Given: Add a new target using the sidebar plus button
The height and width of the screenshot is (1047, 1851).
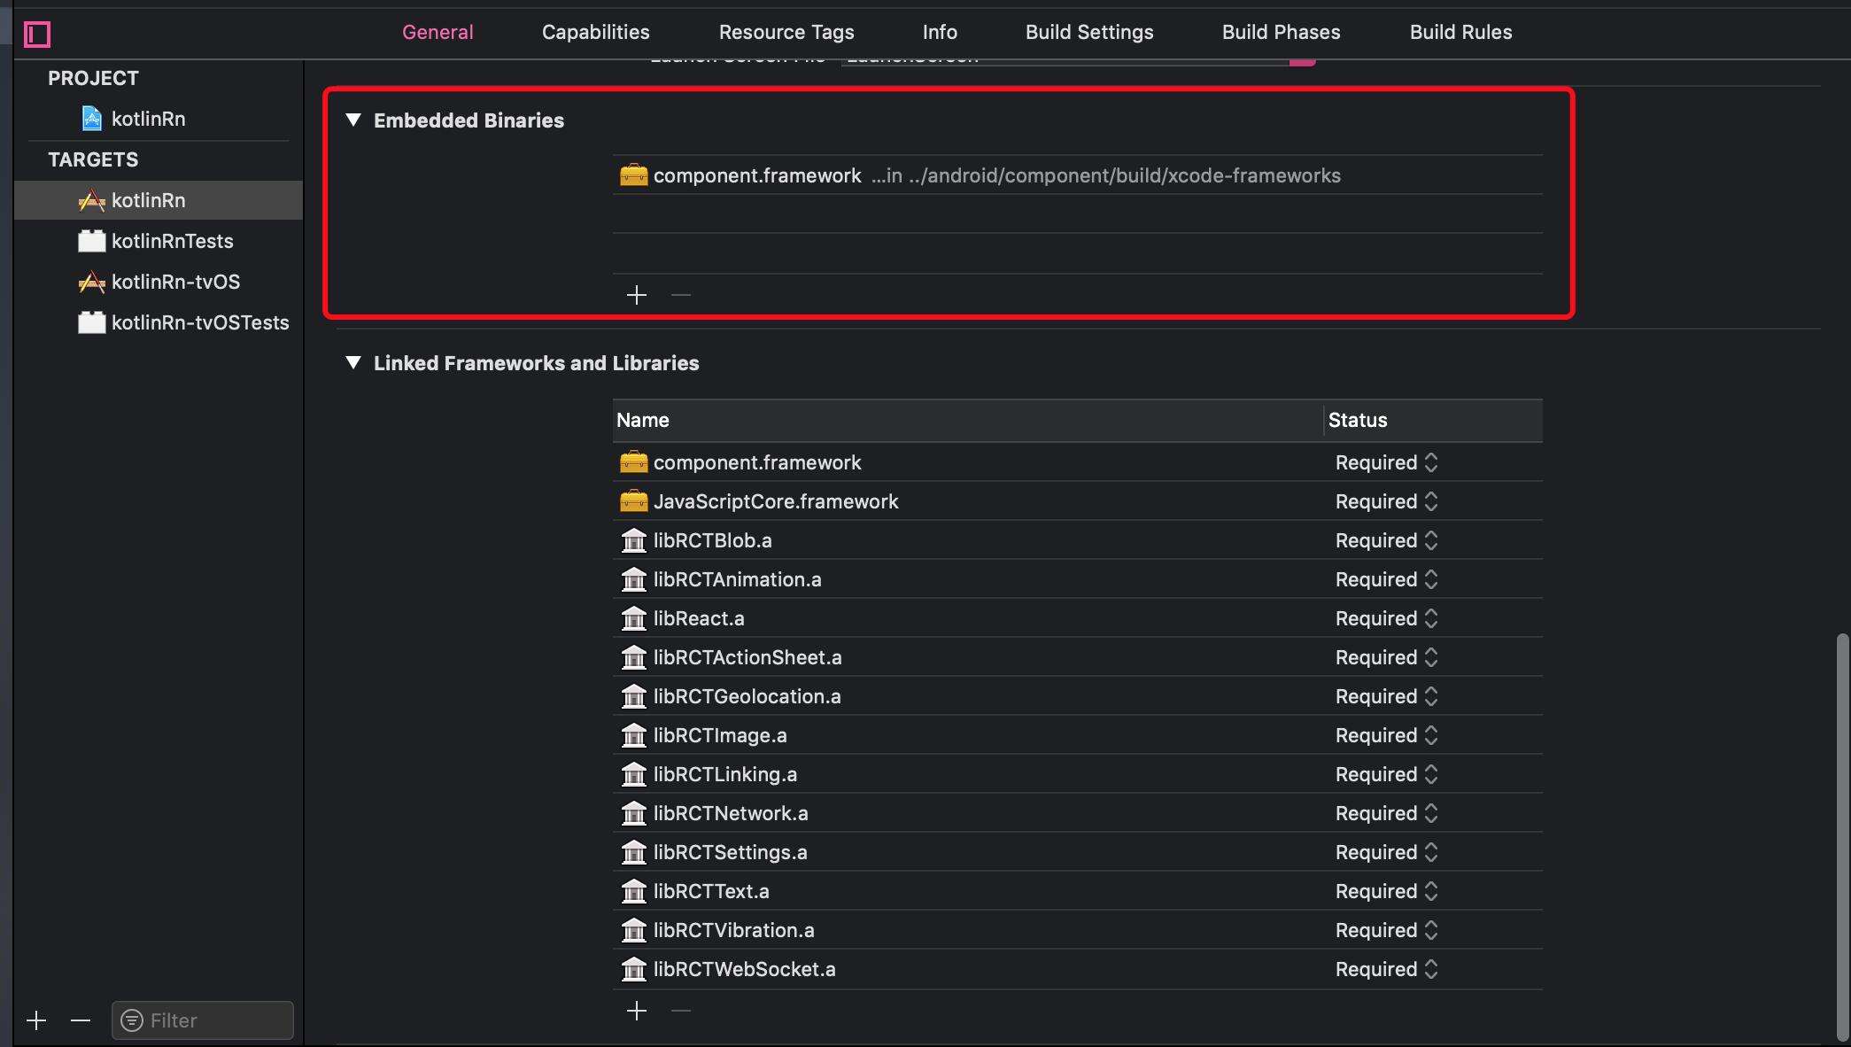Looking at the screenshot, I should [36, 1020].
